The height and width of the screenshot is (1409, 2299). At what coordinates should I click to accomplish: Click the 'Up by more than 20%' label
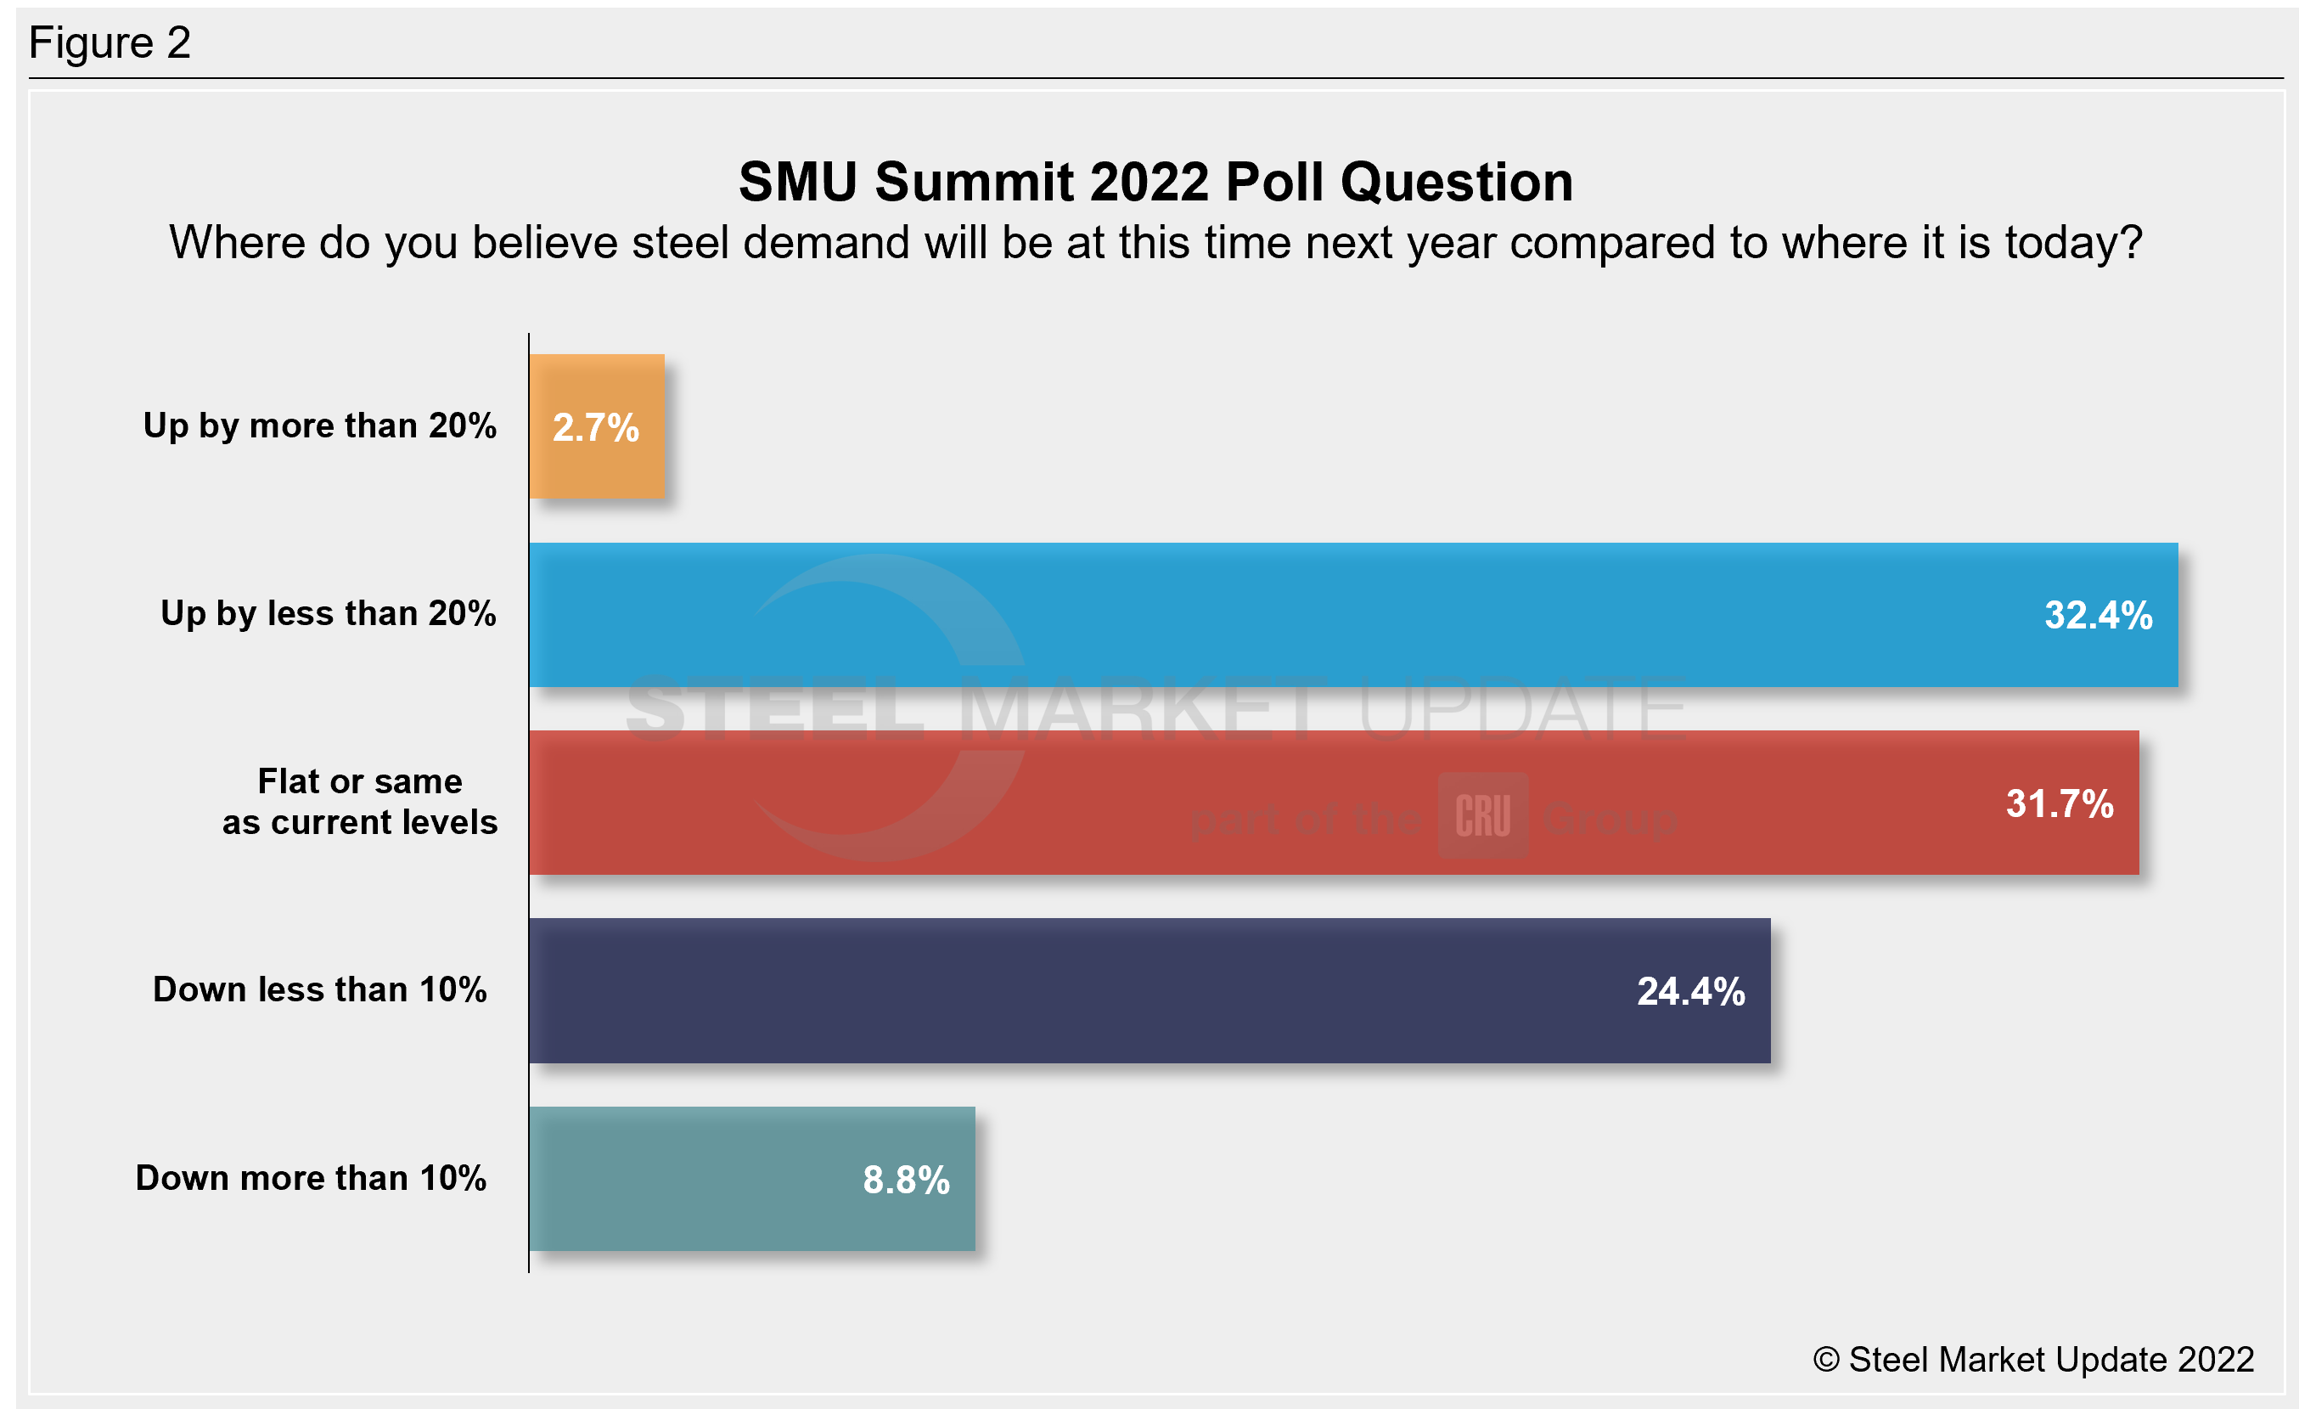(319, 426)
